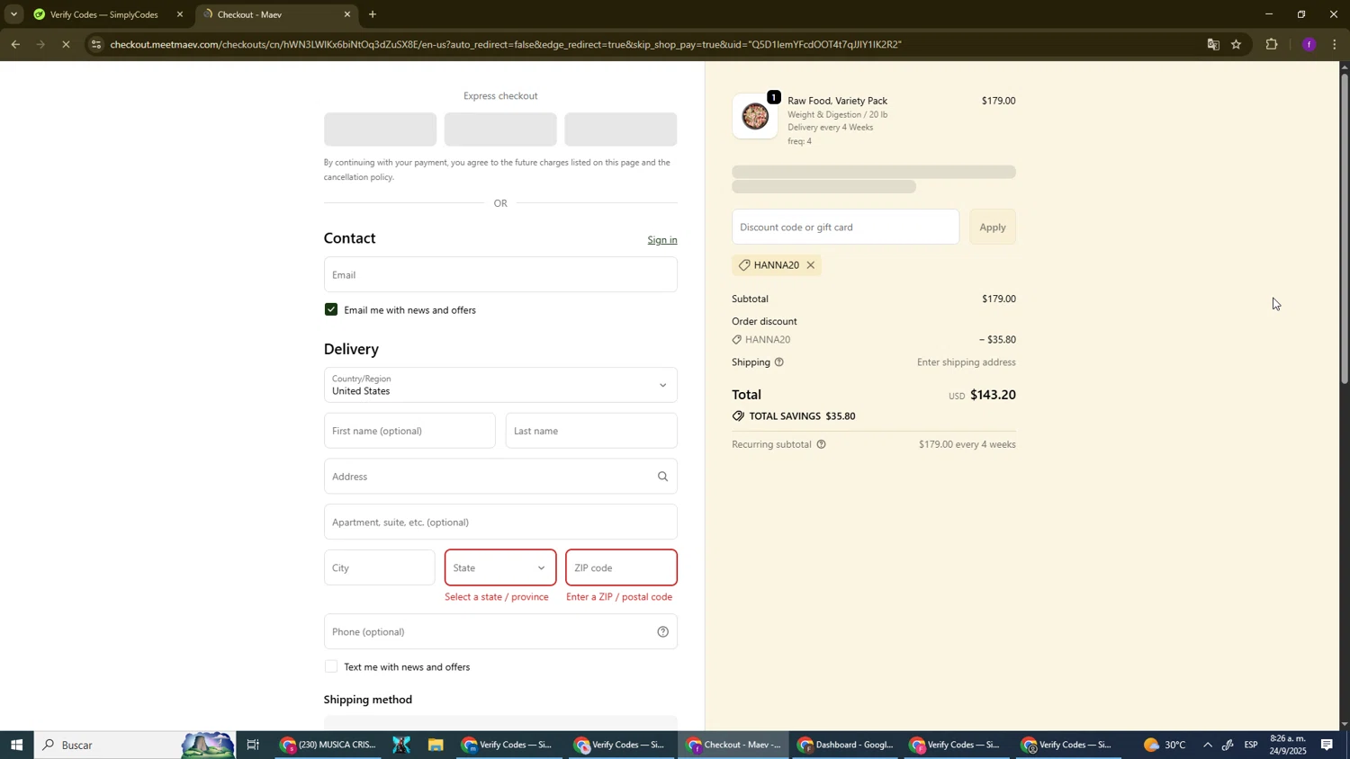Open browser extensions menu
This screenshot has width=1350, height=759.
point(1272,44)
